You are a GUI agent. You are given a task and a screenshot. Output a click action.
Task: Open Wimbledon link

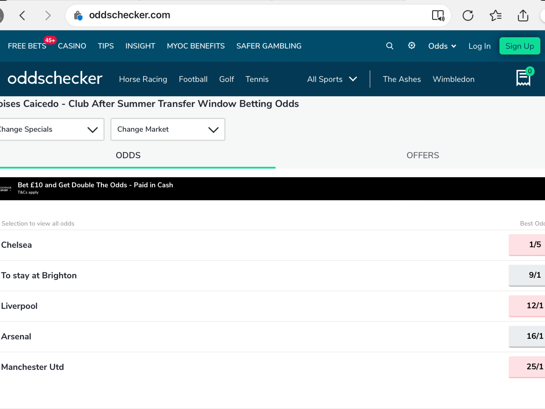click(x=453, y=79)
